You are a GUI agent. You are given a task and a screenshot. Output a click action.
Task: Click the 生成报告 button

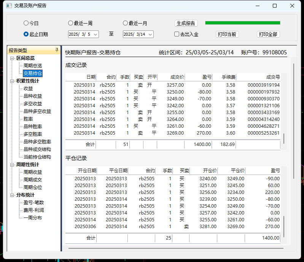pyautogui.click(x=186, y=23)
